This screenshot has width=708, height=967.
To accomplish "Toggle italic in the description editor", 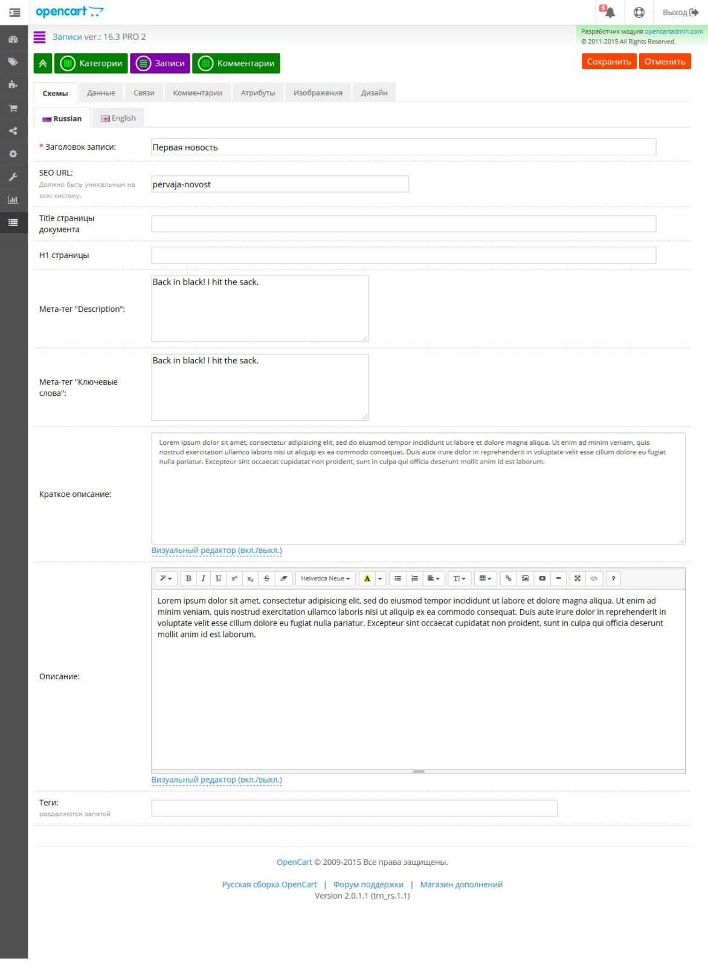I will point(203,578).
